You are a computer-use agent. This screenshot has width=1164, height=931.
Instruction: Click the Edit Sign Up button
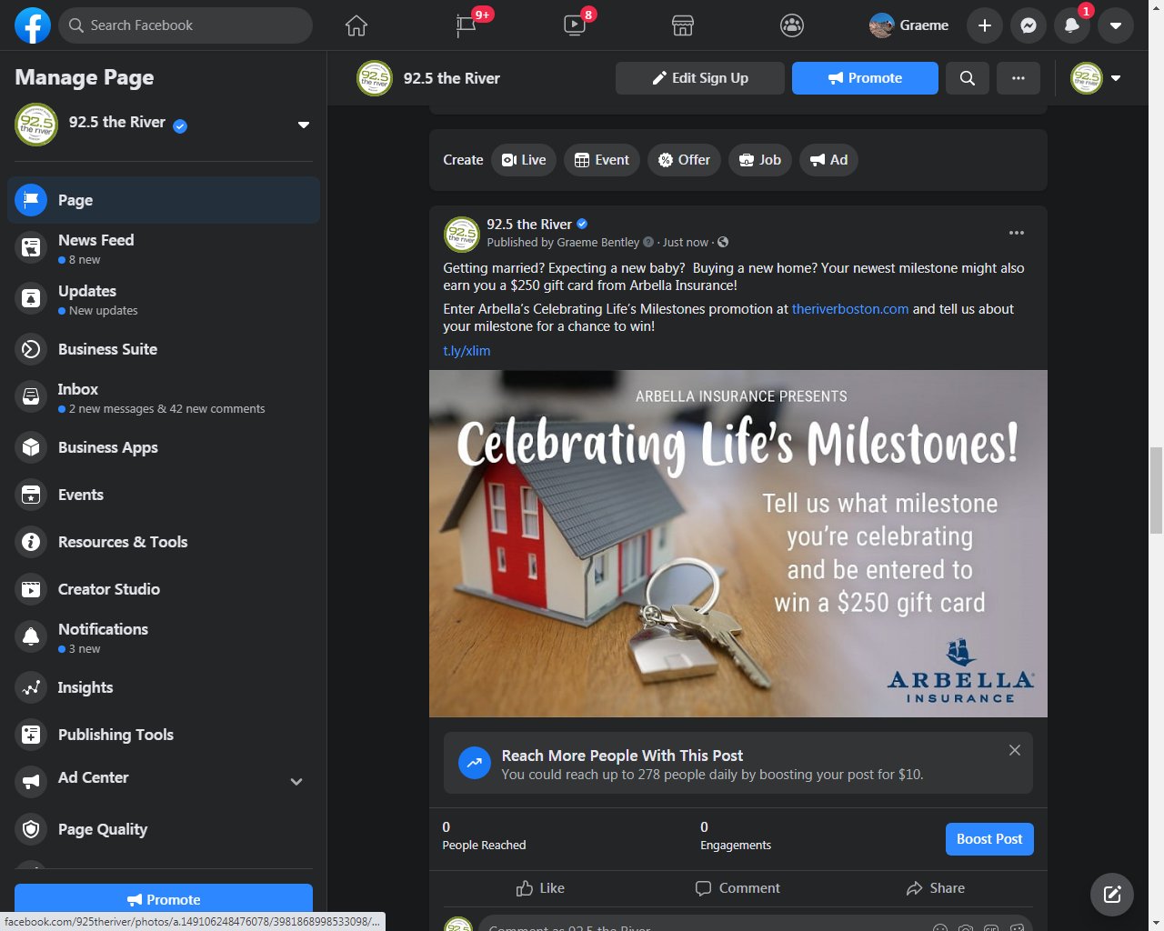(700, 78)
